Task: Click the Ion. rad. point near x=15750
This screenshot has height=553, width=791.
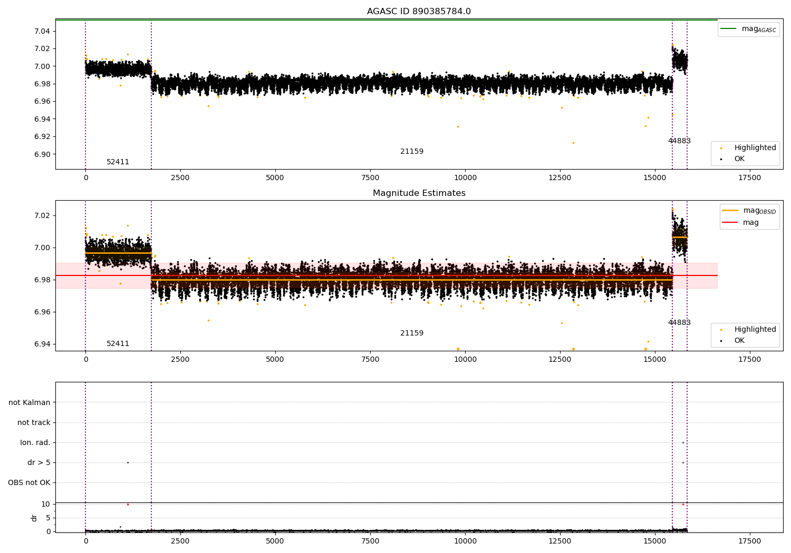Action: (x=683, y=443)
